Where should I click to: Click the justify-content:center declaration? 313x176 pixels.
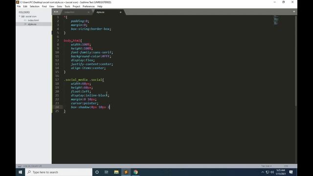click(x=92, y=64)
